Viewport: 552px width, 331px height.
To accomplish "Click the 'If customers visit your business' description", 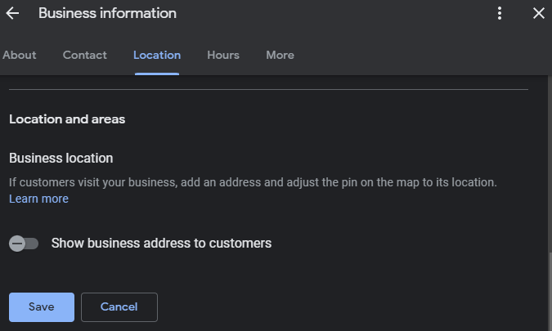I will click(x=253, y=182).
